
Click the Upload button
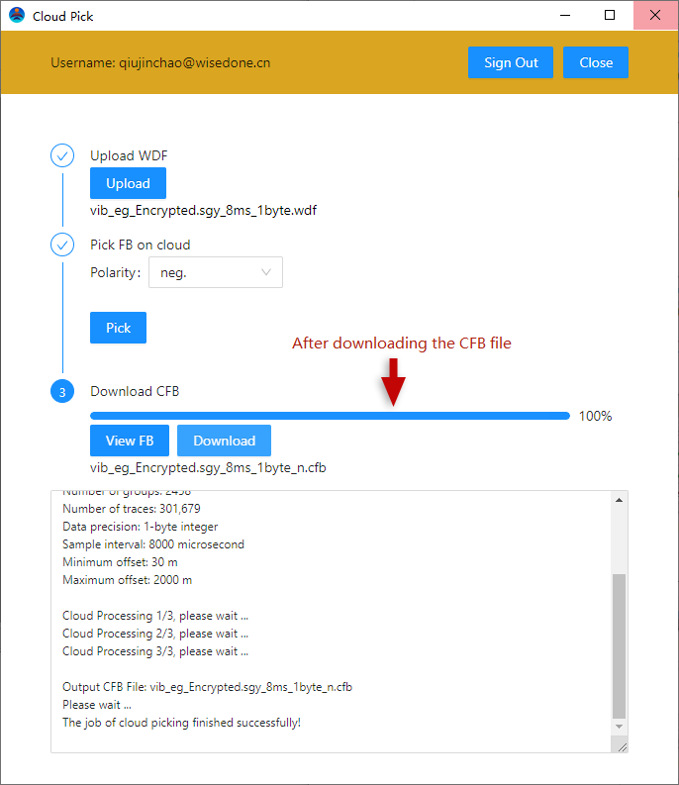(x=128, y=183)
